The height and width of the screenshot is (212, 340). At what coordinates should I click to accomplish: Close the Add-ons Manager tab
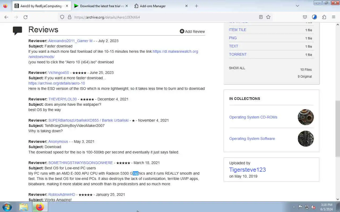click(x=186, y=6)
